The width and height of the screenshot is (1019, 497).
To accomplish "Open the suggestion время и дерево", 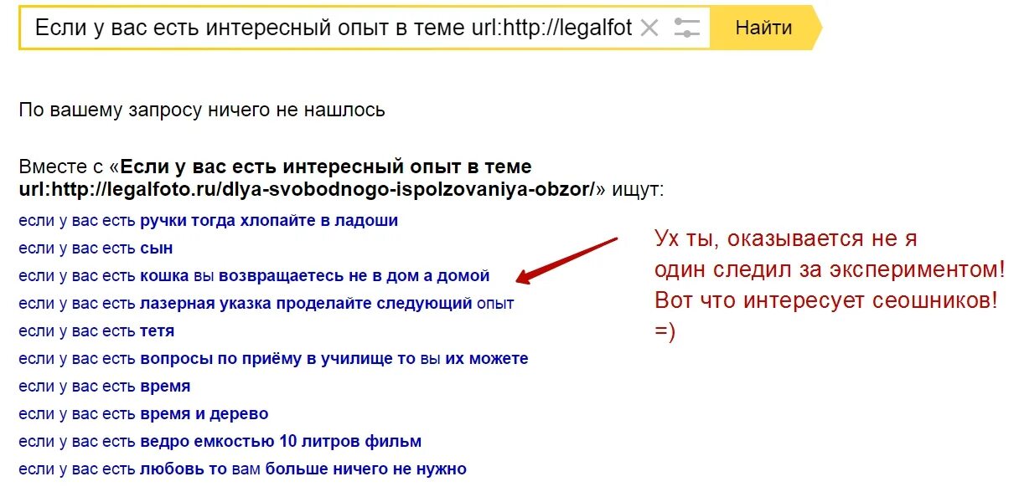I will pos(143,414).
